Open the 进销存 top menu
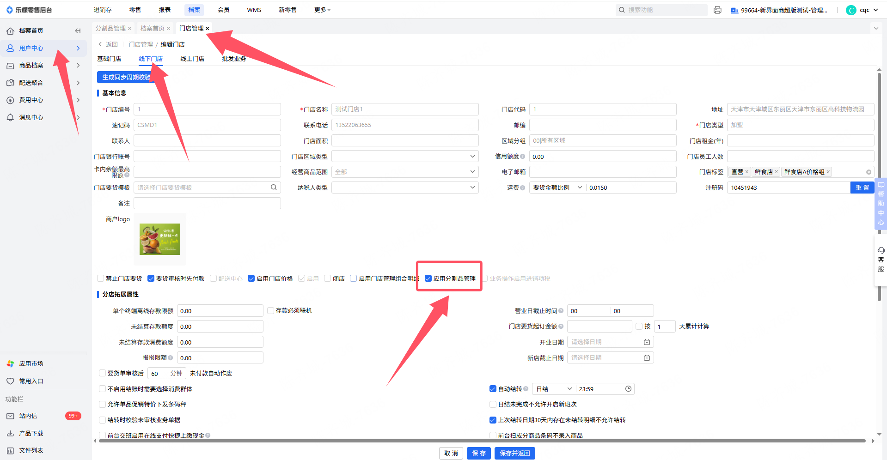887x460 pixels. (x=103, y=10)
